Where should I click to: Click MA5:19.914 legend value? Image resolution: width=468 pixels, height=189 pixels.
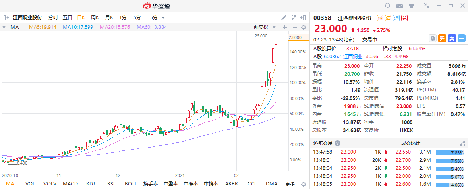point(43,27)
